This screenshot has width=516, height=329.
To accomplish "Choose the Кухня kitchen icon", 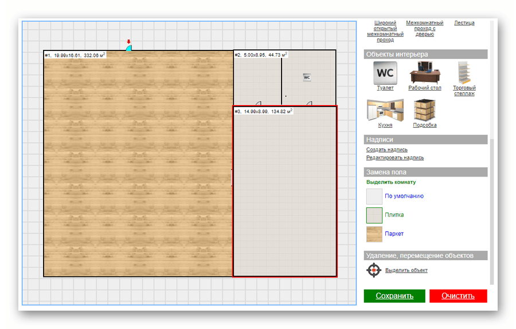I will [x=385, y=110].
